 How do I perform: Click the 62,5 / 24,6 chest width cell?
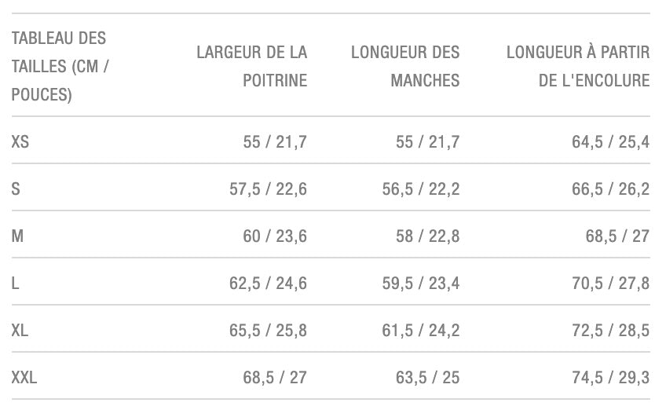tap(268, 283)
